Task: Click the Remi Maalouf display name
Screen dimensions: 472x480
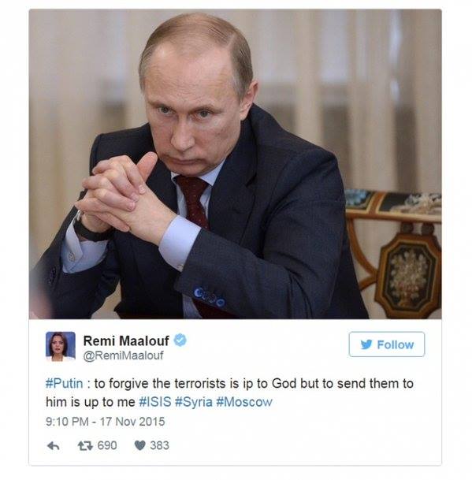Action: [126, 340]
